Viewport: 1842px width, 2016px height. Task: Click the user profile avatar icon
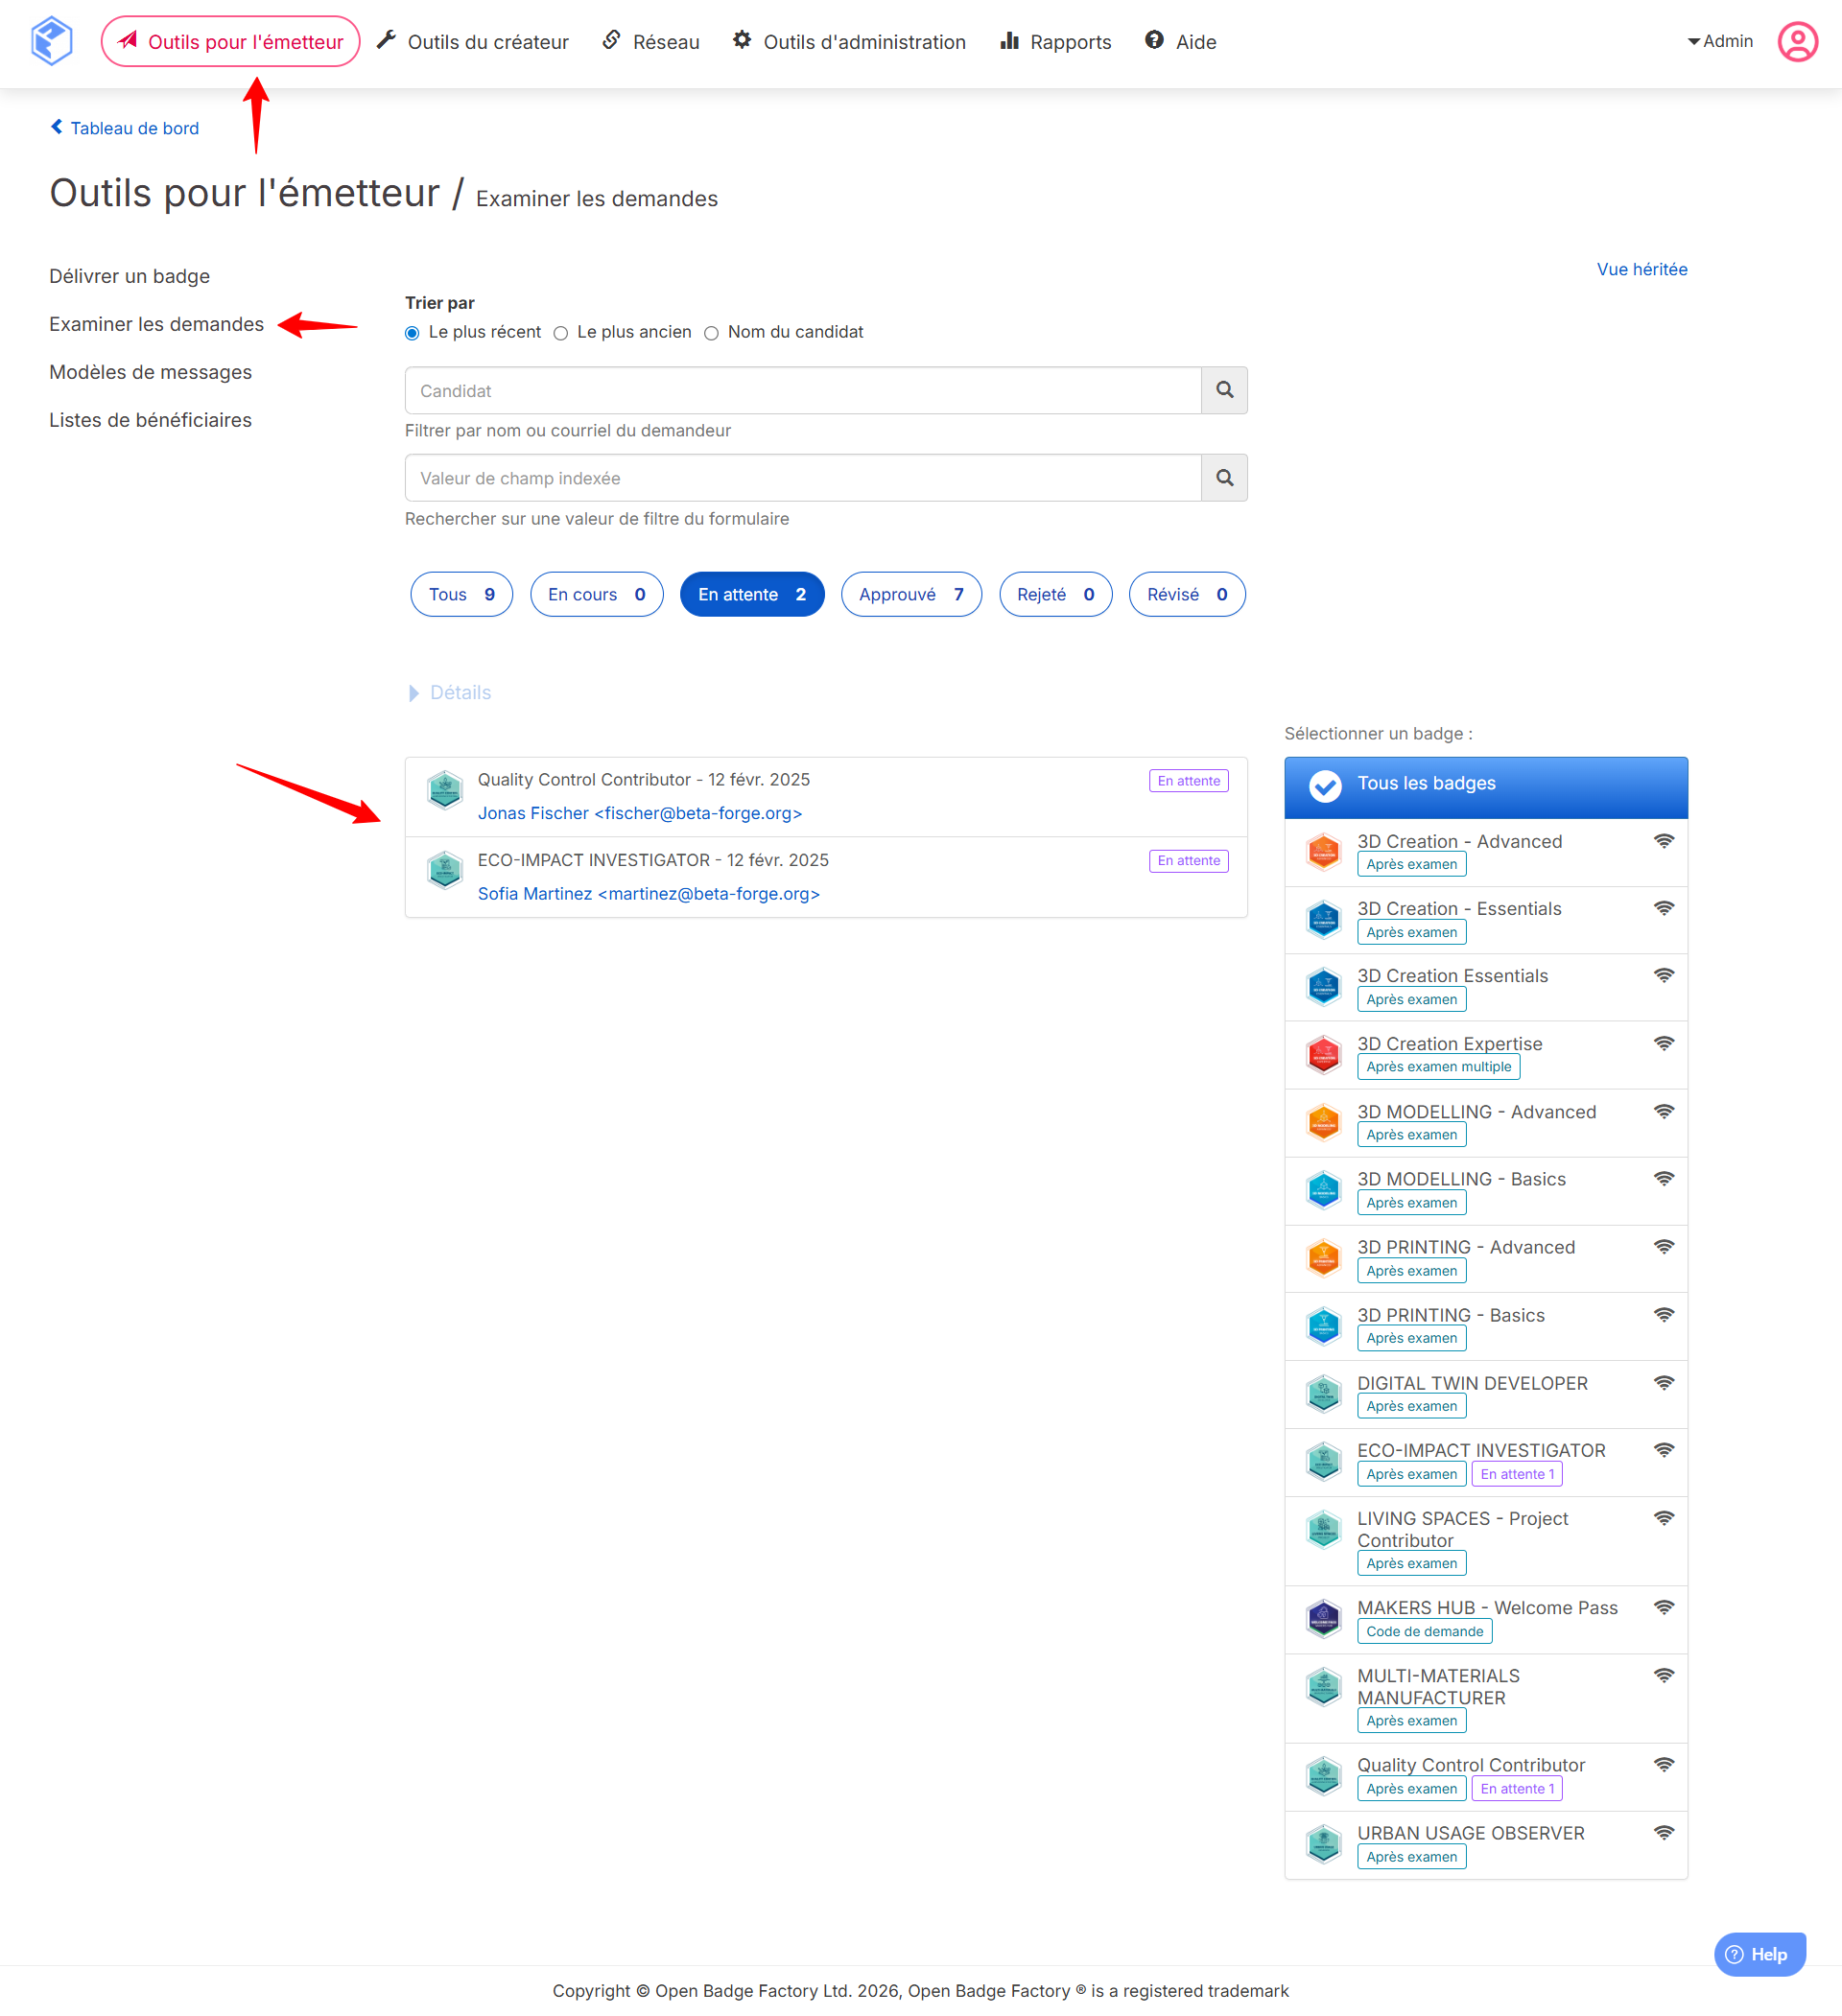1796,42
